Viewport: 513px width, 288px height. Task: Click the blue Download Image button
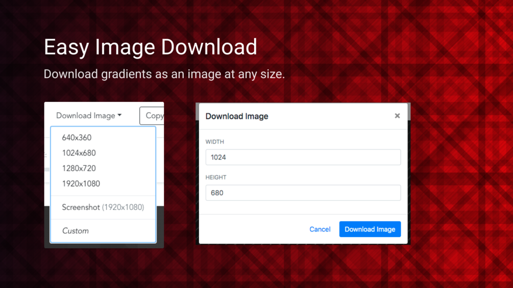(370, 229)
